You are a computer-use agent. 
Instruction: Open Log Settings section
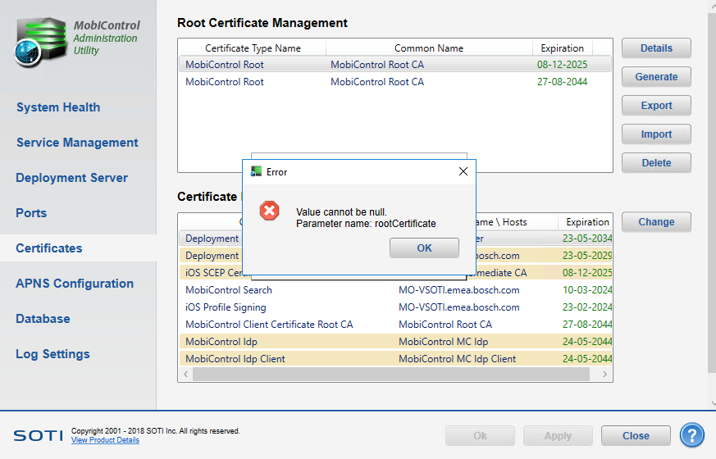52,354
